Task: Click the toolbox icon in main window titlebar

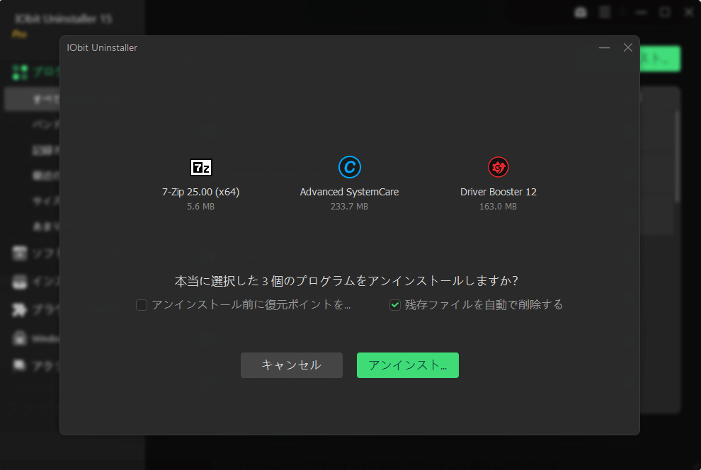Action: tap(581, 12)
